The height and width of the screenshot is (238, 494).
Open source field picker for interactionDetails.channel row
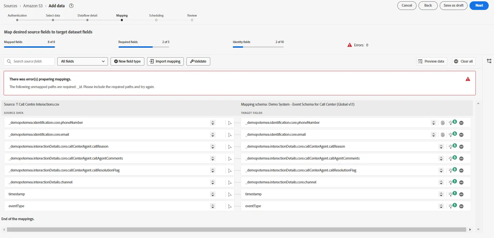(x=213, y=182)
